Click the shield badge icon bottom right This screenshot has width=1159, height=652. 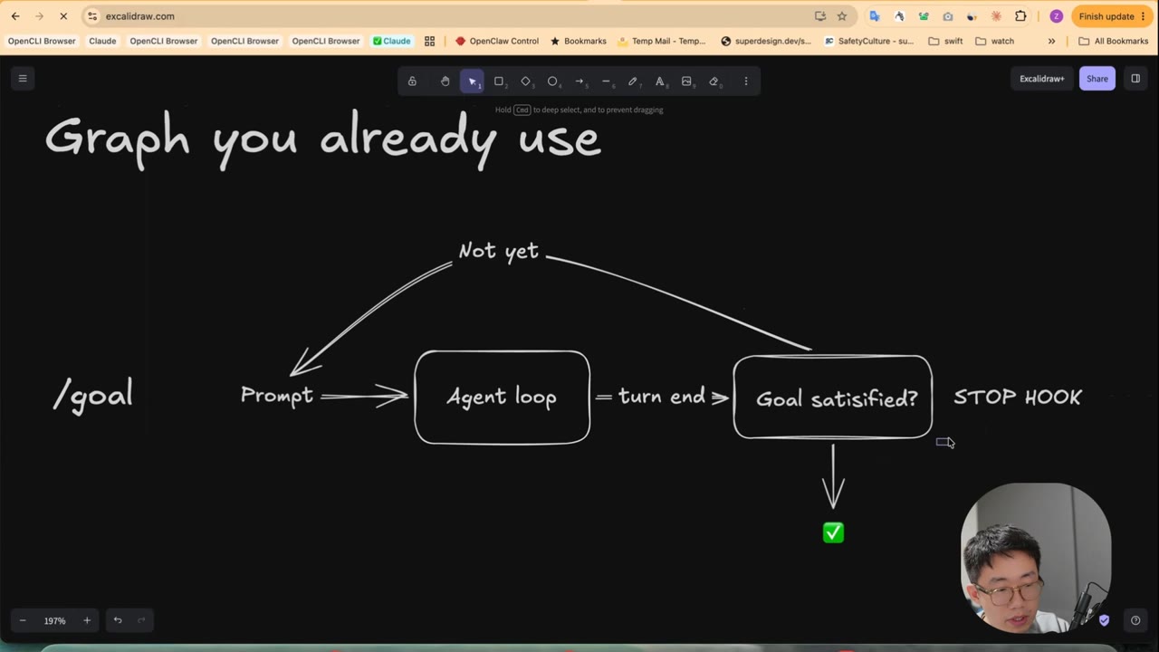pos(1104,620)
